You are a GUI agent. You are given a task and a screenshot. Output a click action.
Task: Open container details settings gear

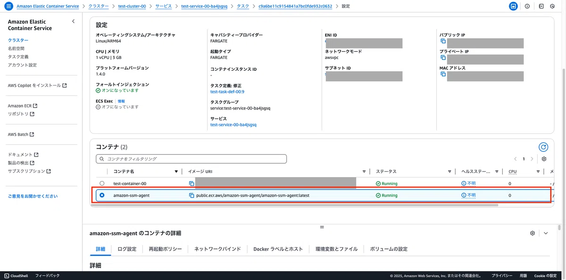pyautogui.click(x=533, y=233)
